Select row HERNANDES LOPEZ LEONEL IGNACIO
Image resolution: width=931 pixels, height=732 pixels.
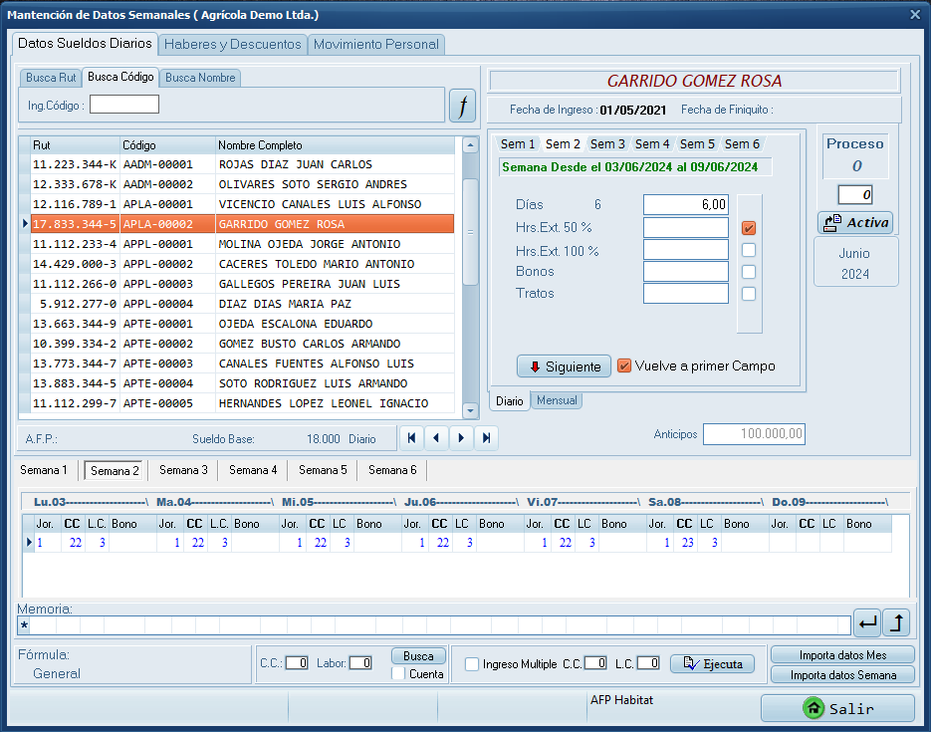point(242,403)
